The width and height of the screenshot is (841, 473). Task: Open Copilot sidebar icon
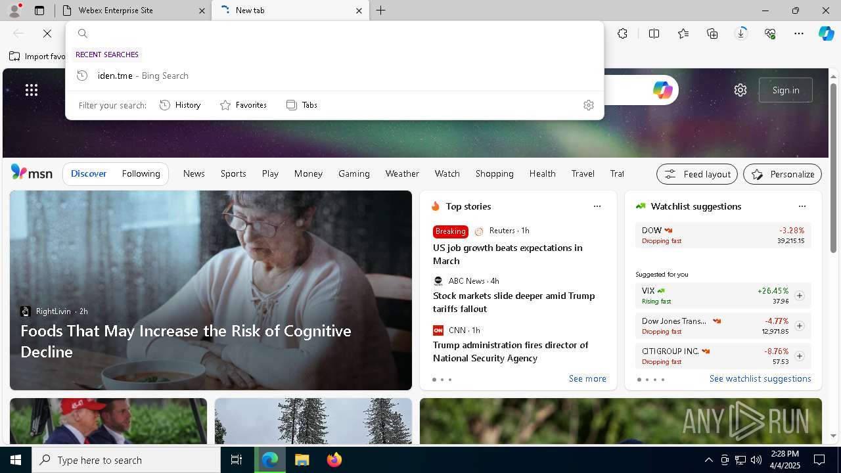[826, 34]
